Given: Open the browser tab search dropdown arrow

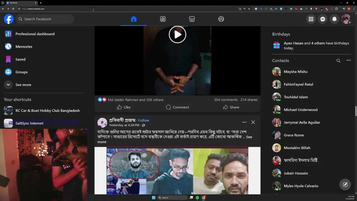Looking at the screenshot, I should click(3, 3).
